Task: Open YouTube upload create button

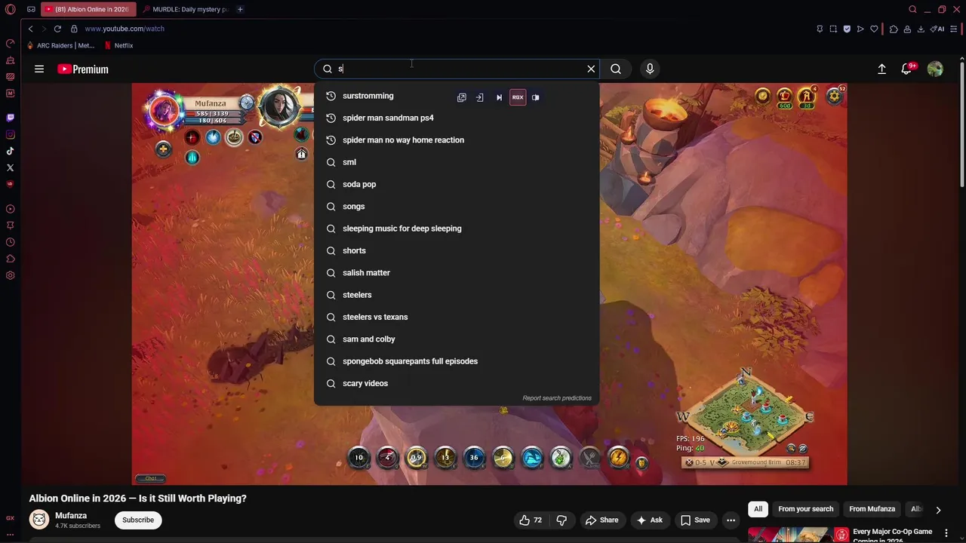Action: tap(881, 69)
